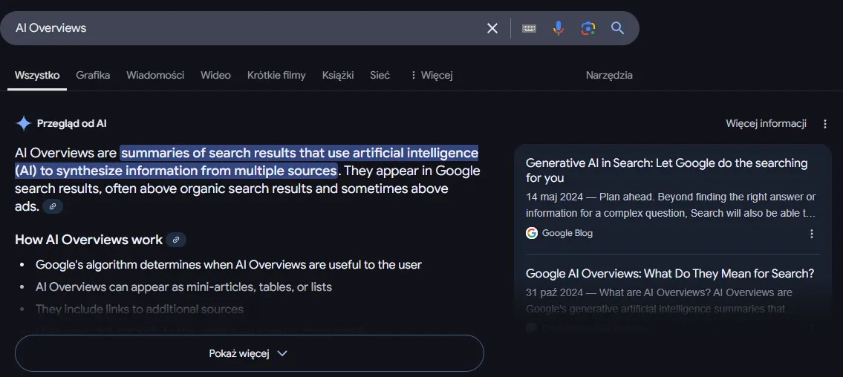This screenshot has height=377, width=843.
Task: Open the Krótkie filmy tab
Action: (x=276, y=75)
